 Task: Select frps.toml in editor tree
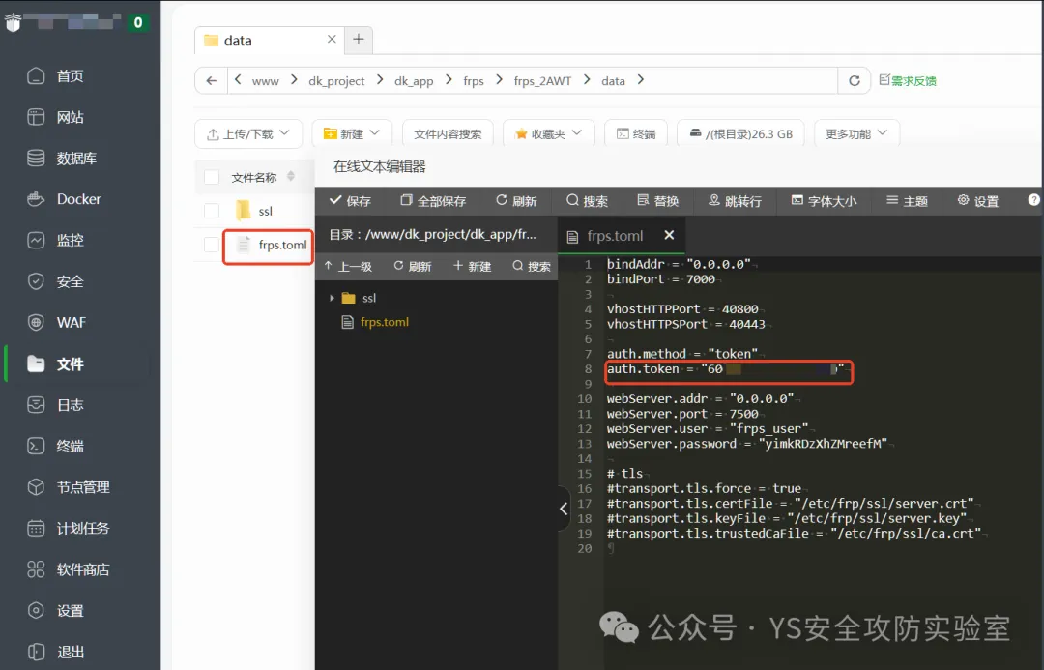point(385,322)
